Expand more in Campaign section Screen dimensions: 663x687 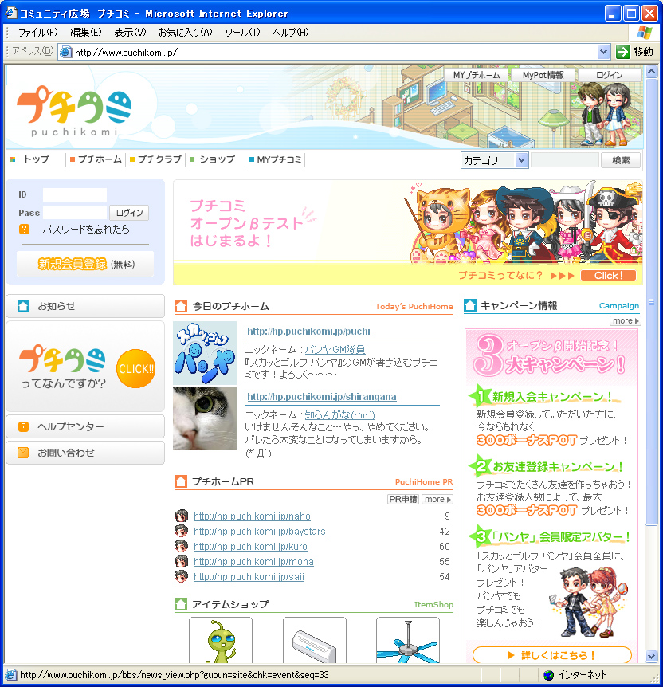(x=625, y=320)
